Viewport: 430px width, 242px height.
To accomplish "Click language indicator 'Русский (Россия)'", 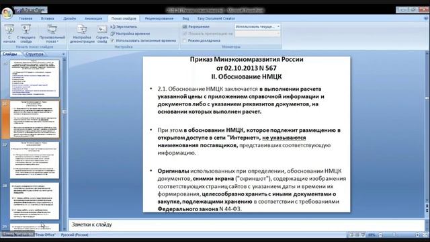I will (x=75, y=235).
